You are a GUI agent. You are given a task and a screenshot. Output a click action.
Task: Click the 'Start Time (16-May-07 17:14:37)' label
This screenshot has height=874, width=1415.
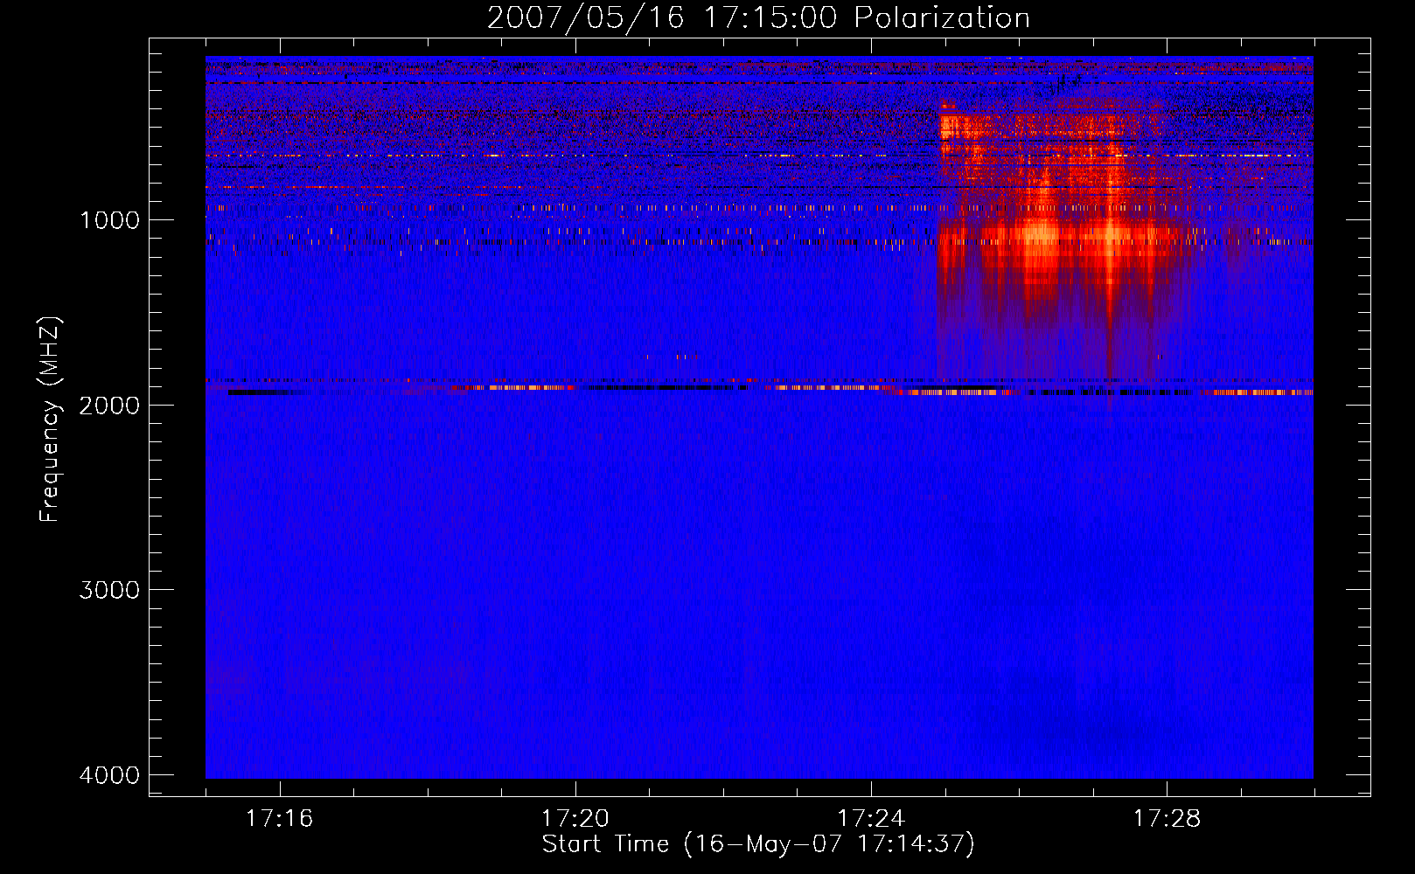pyautogui.click(x=758, y=844)
